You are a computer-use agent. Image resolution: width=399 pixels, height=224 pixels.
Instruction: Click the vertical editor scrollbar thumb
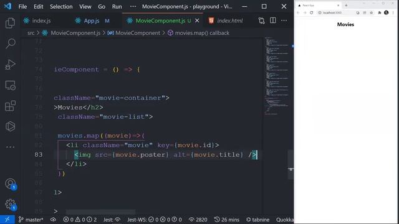[x=291, y=164]
